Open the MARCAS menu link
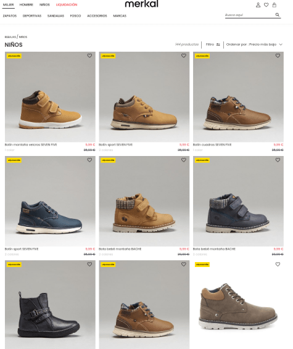 tap(120, 16)
